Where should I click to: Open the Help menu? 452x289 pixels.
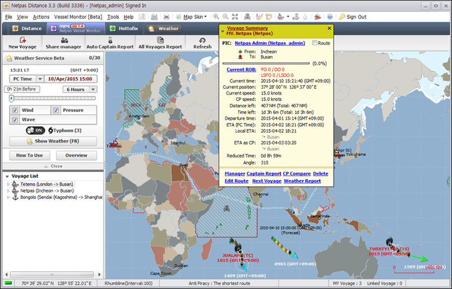point(129,17)
